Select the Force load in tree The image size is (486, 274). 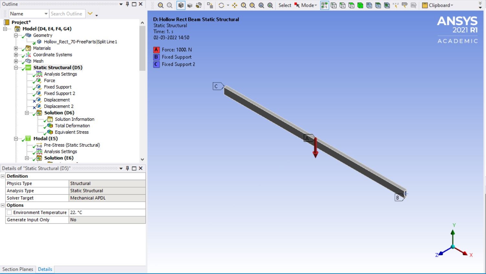(49, 80)
